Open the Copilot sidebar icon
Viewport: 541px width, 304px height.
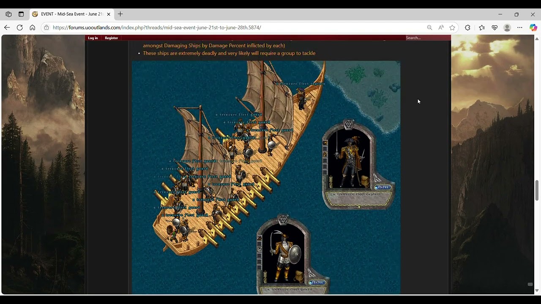tap(533, 27)
